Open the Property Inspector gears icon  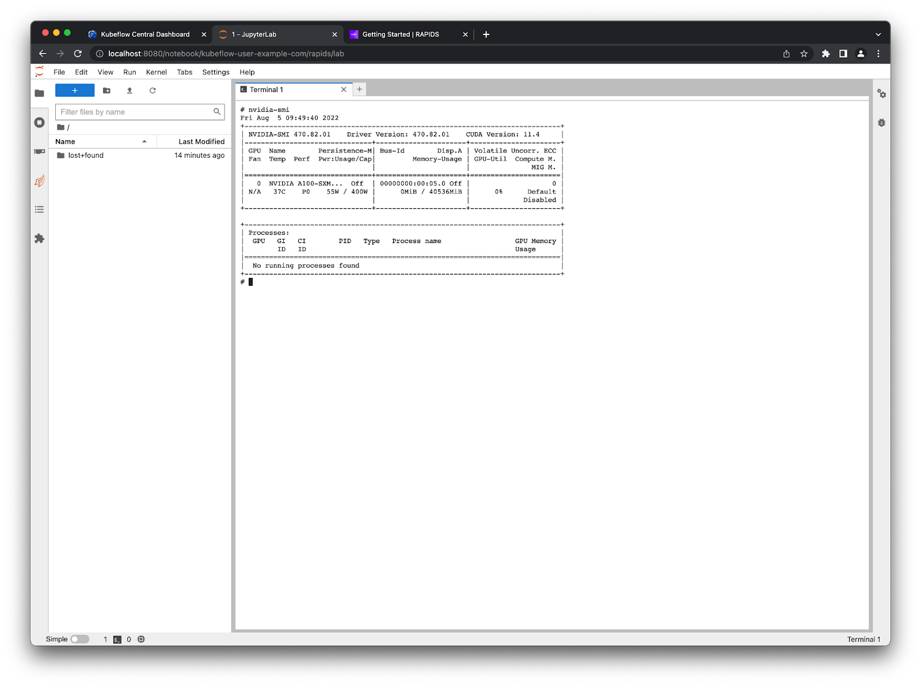881,94
